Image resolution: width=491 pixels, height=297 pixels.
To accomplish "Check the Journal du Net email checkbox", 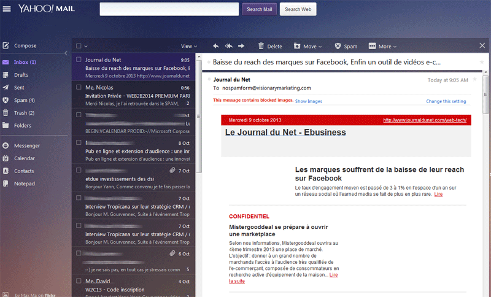I will click(x=79, y=60).
